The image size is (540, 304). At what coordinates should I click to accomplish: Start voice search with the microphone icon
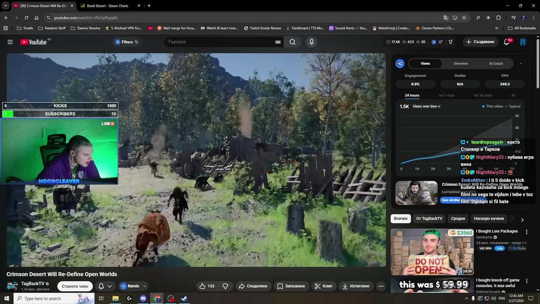coord(311,42)
